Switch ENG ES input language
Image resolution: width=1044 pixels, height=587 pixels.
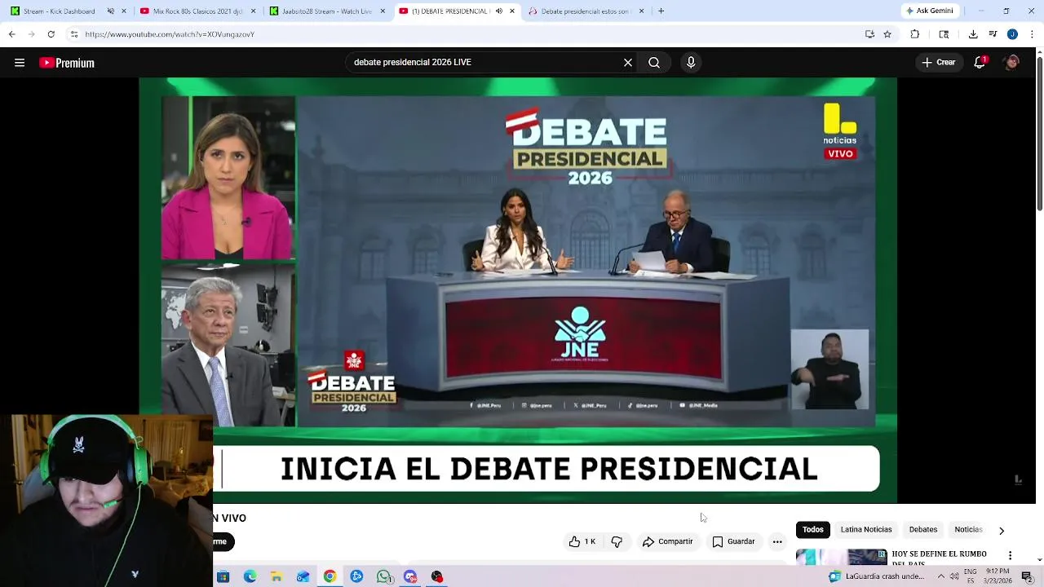(971, 576)
